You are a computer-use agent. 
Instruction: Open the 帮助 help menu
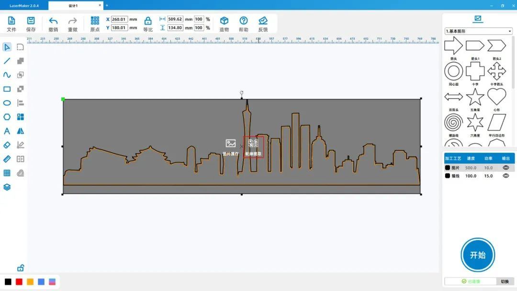244,21
